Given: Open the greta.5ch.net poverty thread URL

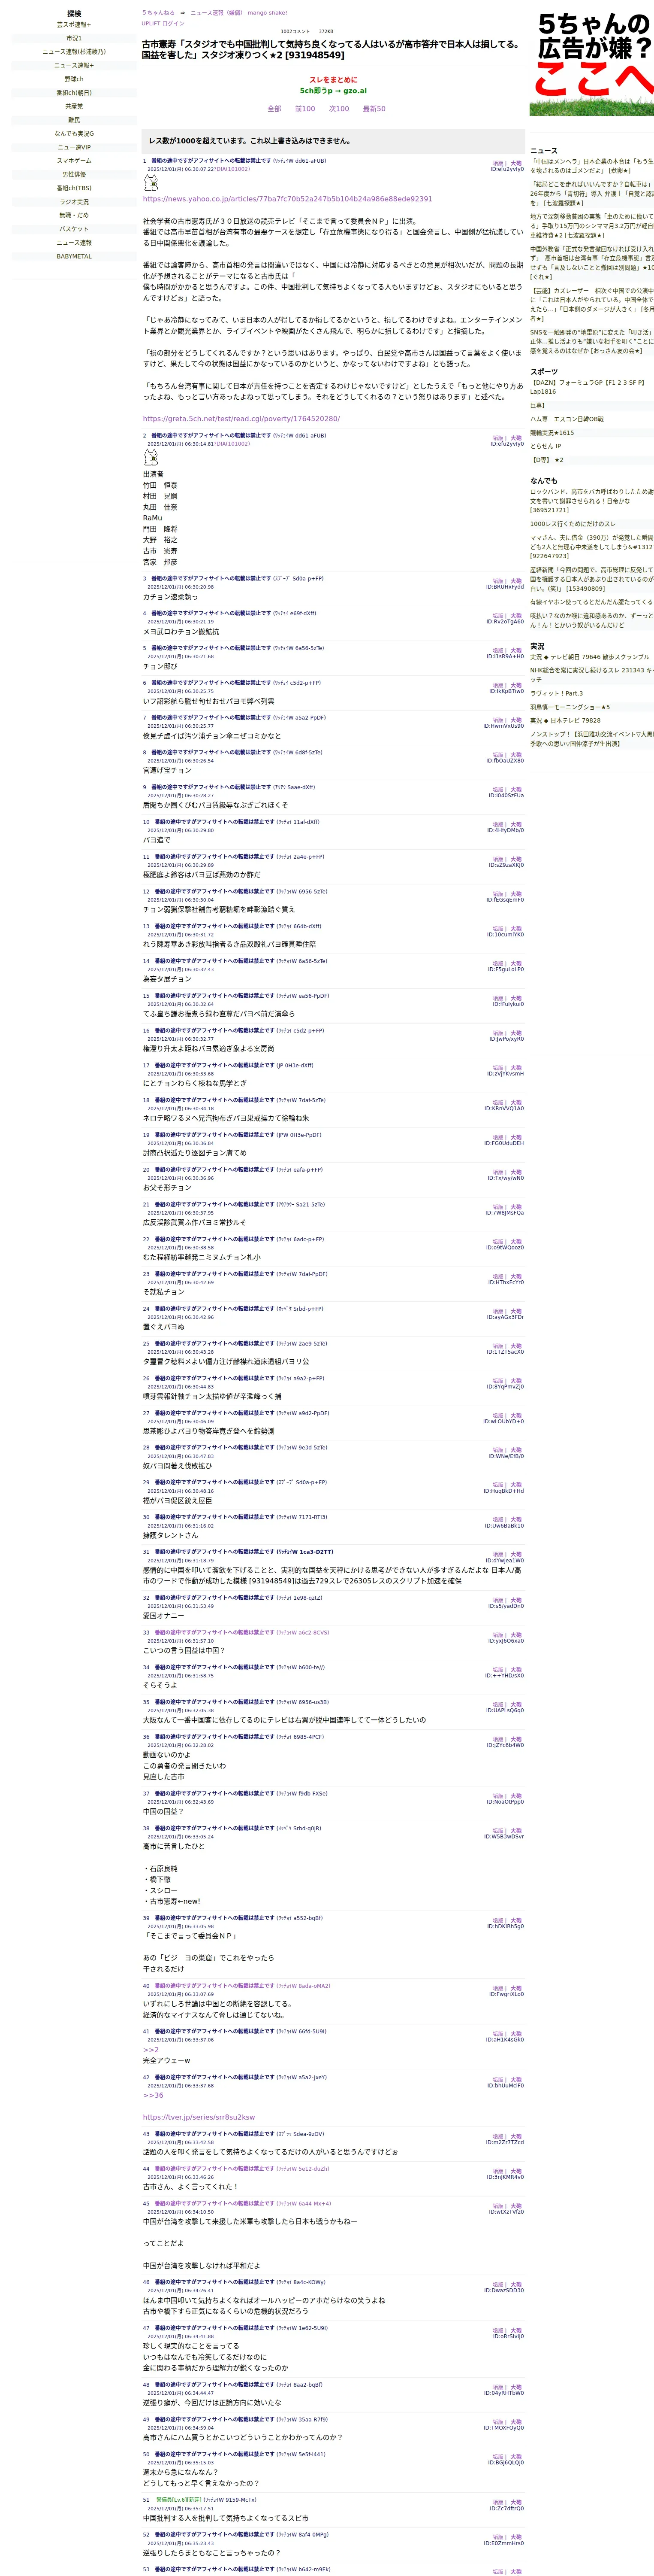Looking at the screenshot, I should pos(241,419).
